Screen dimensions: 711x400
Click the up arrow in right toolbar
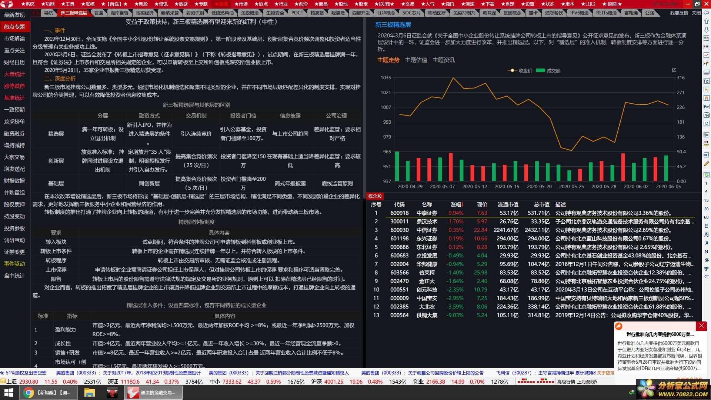[707, 21]
